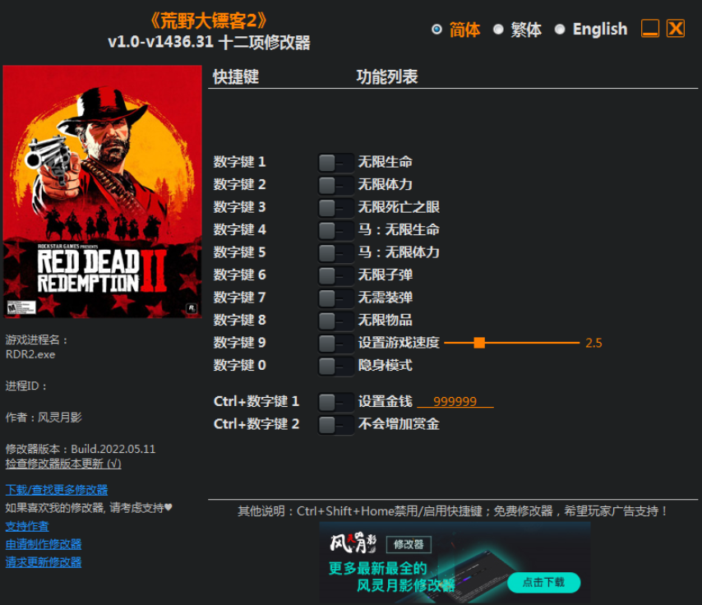Toggle 设置金钱 switch
702x605 pixels.
click(x=335, y=402)
